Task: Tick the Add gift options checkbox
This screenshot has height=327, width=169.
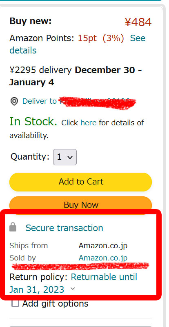Action: point(15,303)
